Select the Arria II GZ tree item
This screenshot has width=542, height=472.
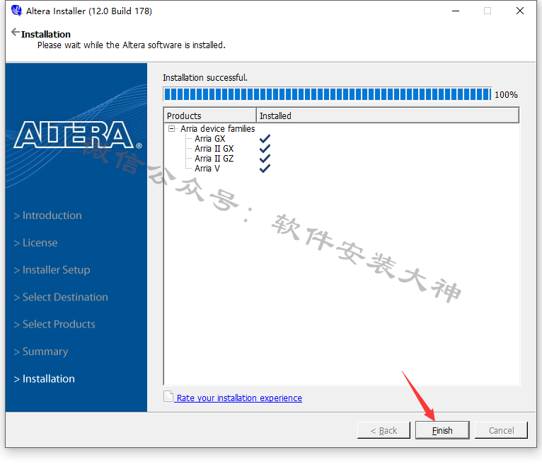coord(214,159)
